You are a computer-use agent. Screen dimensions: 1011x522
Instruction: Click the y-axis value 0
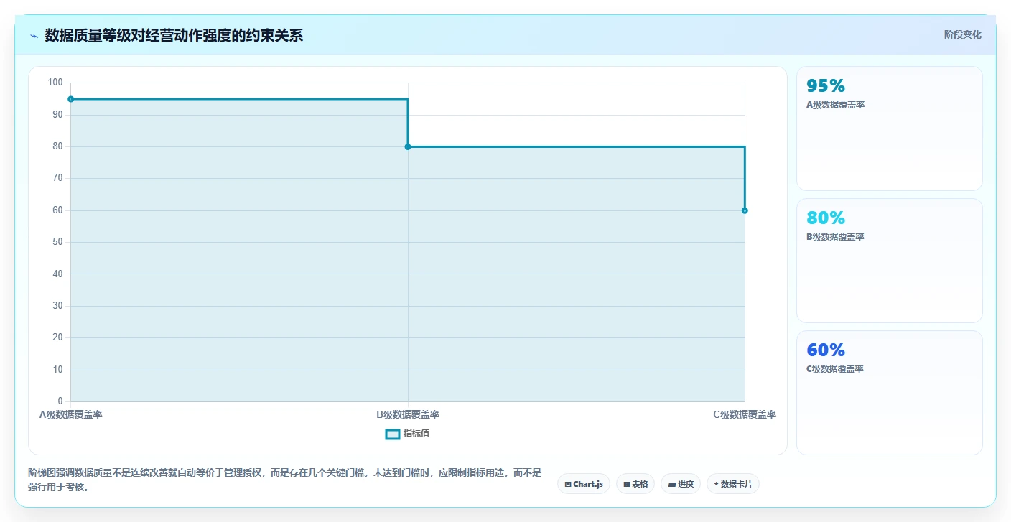[x=60, y=401]
